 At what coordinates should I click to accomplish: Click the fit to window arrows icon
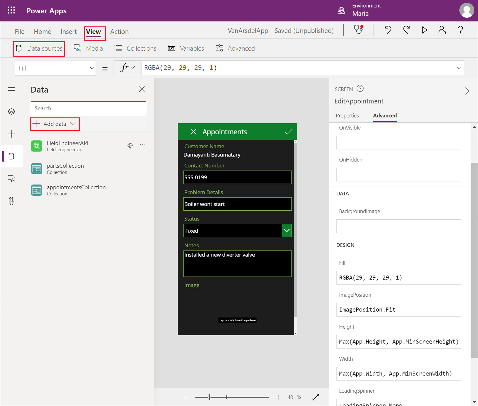tap(316, 397)
